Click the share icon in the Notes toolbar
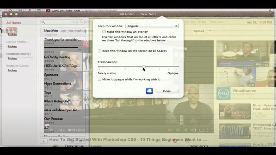The width and height of the screenshot is (276, 155). (187, 140)
